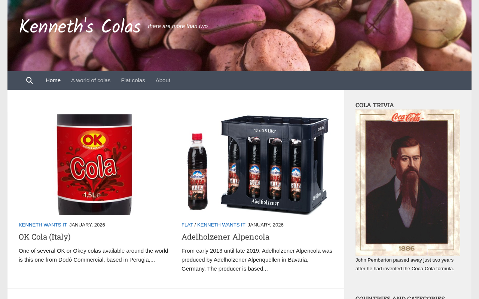This screenshot has width=479, height=299.
Task: Open the OK Cola bottle thumbnail
Action: [94, 165]
